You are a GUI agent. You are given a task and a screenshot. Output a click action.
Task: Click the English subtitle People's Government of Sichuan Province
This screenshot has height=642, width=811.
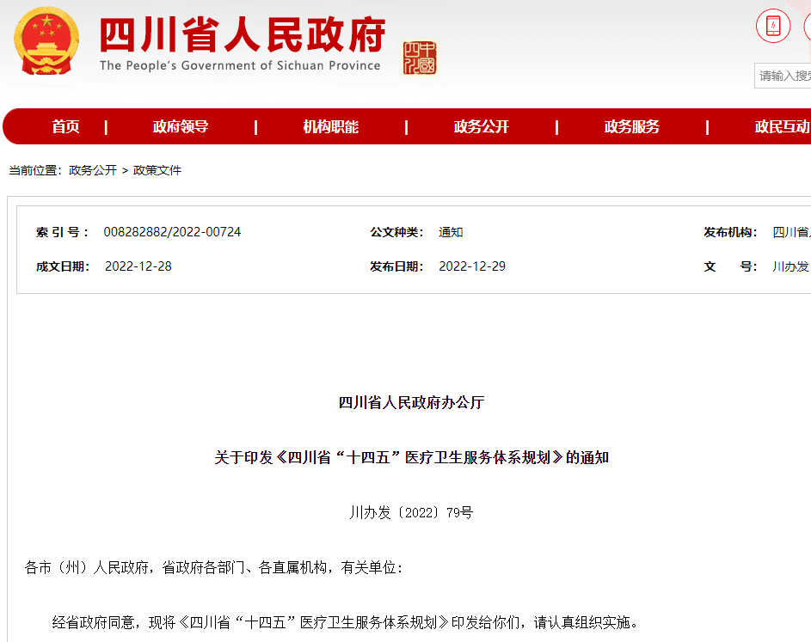point(240,65)
